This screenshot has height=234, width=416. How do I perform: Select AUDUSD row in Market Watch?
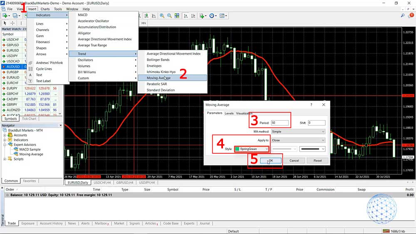coord(14,67)
